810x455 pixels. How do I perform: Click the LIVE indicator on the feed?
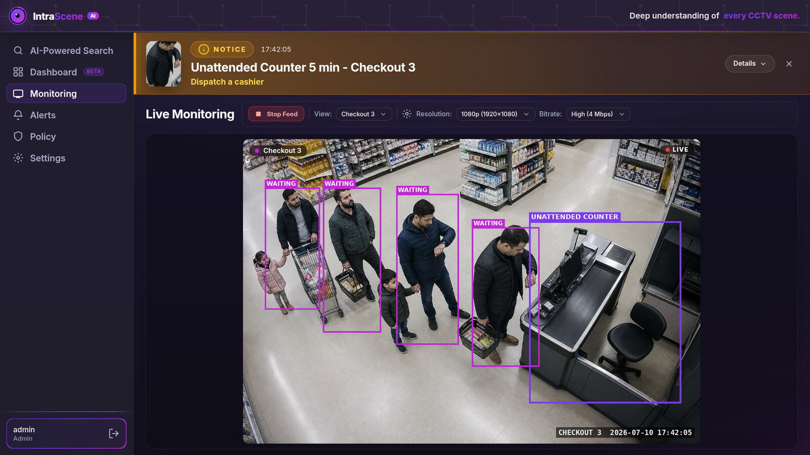(676, 150)
